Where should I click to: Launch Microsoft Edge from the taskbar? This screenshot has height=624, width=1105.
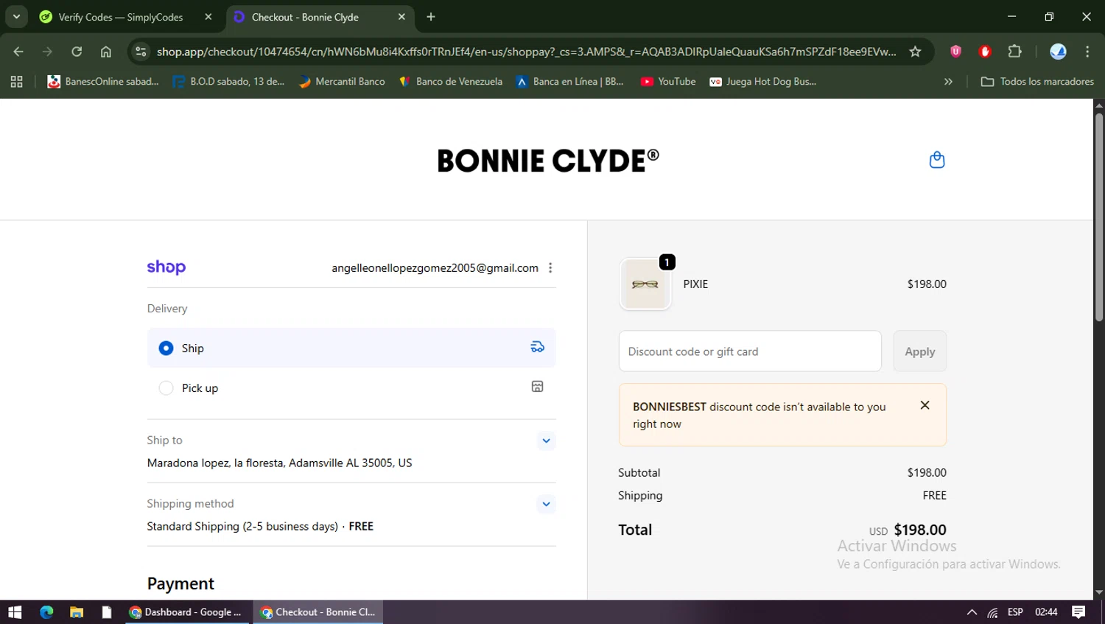point(46,612)
